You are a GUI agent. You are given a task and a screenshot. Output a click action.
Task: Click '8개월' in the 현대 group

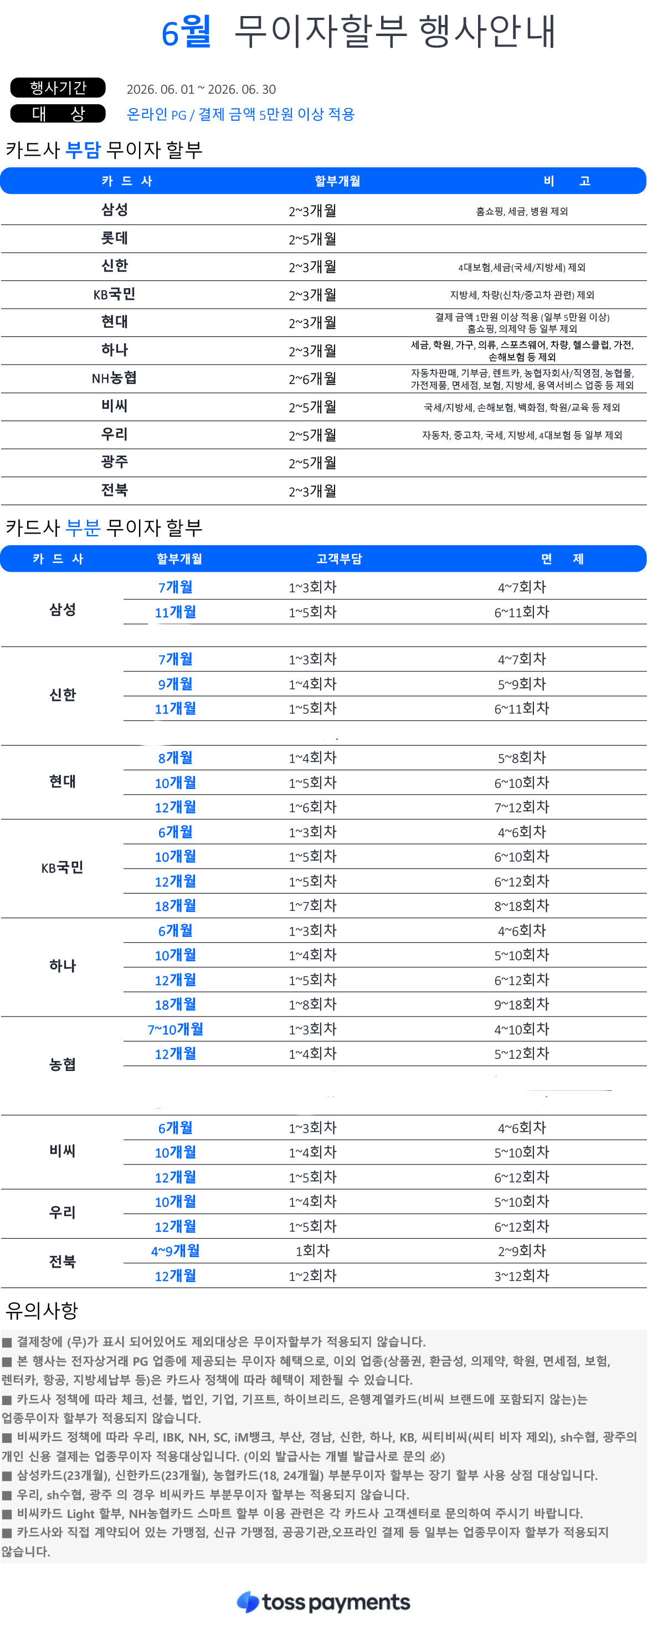[x=176, y=757]
